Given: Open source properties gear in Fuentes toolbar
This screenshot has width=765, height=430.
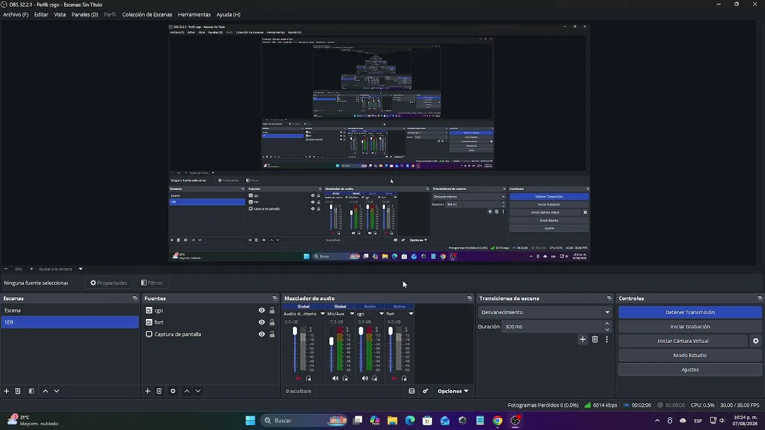Looking at the screenshot, I should click(x=173, y=391).
